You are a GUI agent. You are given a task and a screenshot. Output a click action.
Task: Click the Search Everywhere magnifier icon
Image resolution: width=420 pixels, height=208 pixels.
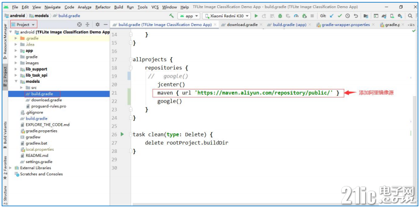point(410,16)
